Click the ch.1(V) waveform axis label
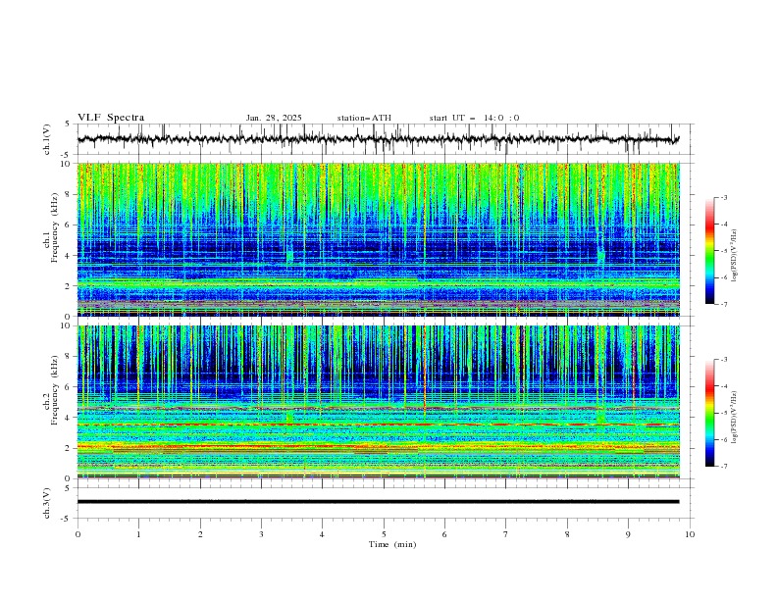This screenshot has height=600, width=777. coord(47,139)
